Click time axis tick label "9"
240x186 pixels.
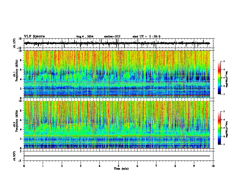pos(194,166)
